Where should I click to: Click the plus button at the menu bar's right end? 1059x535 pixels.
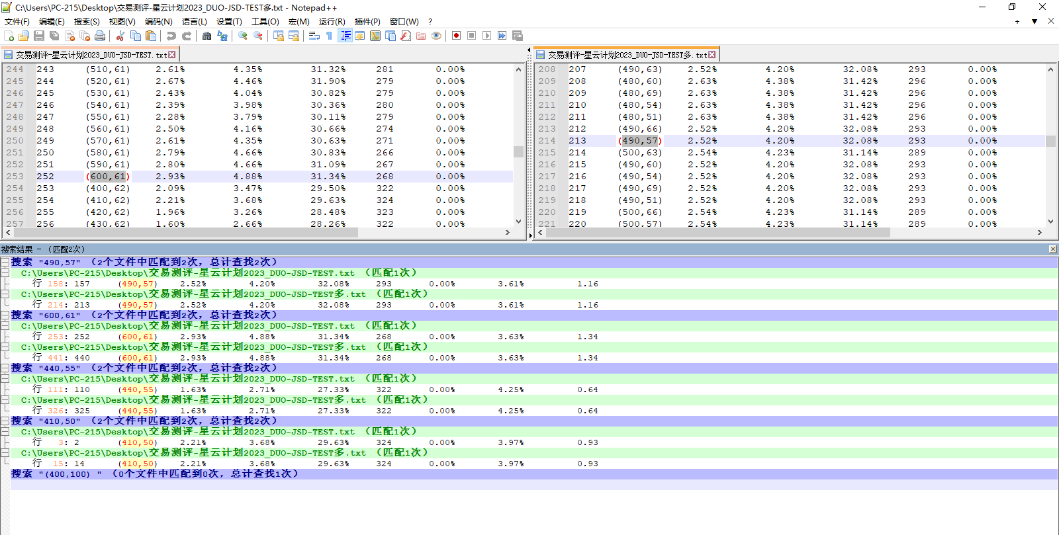(x=1017, y=21)
